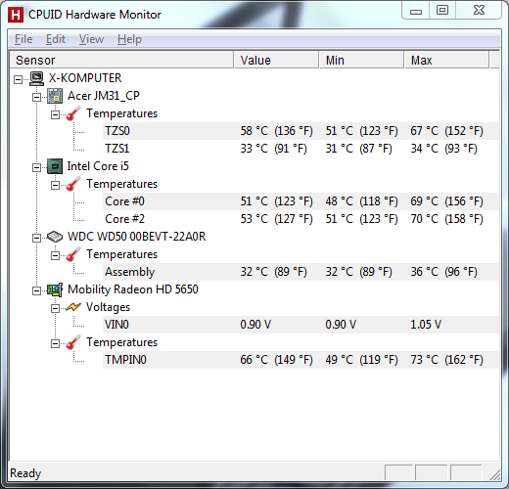
Task: Select the X-KOMPUTER computer icon
Action: pyautogui.click(x=36, y=78)
